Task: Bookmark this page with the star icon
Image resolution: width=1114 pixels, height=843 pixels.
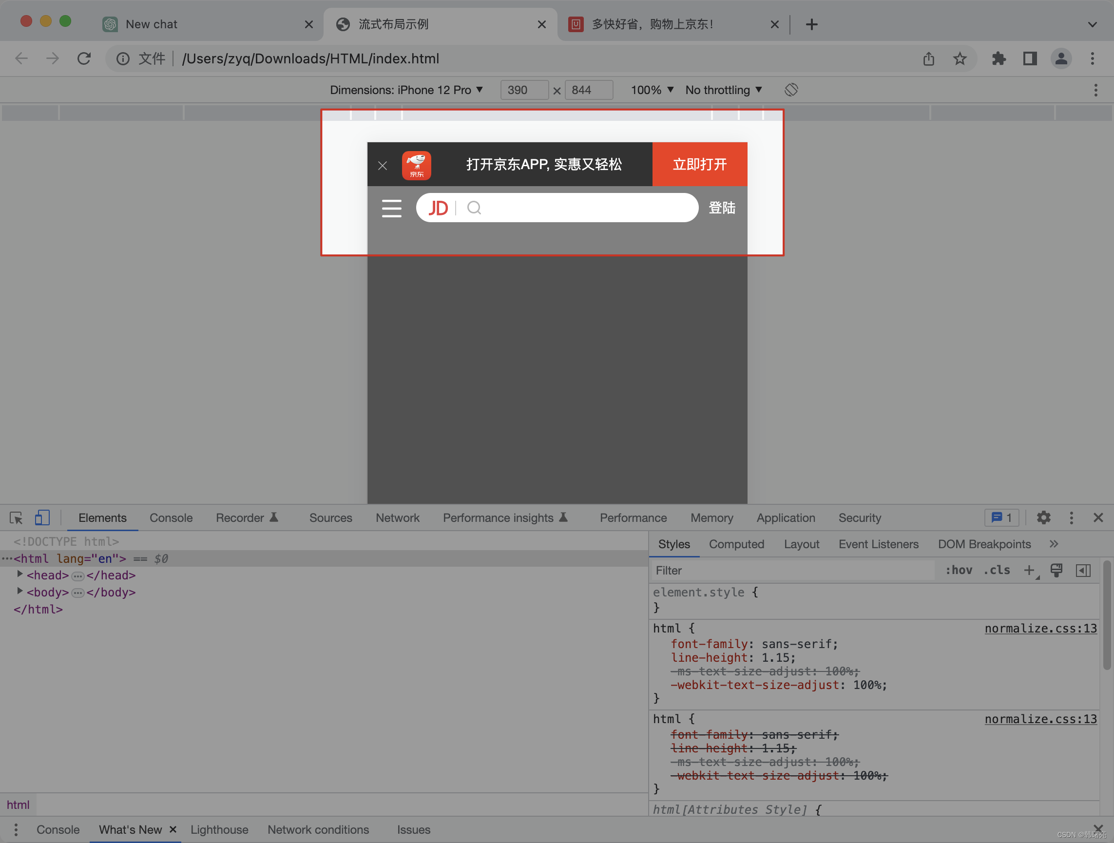Action: [960, 59]
